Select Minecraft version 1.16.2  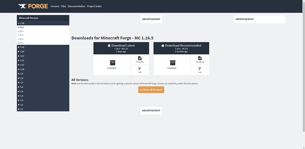21,39
